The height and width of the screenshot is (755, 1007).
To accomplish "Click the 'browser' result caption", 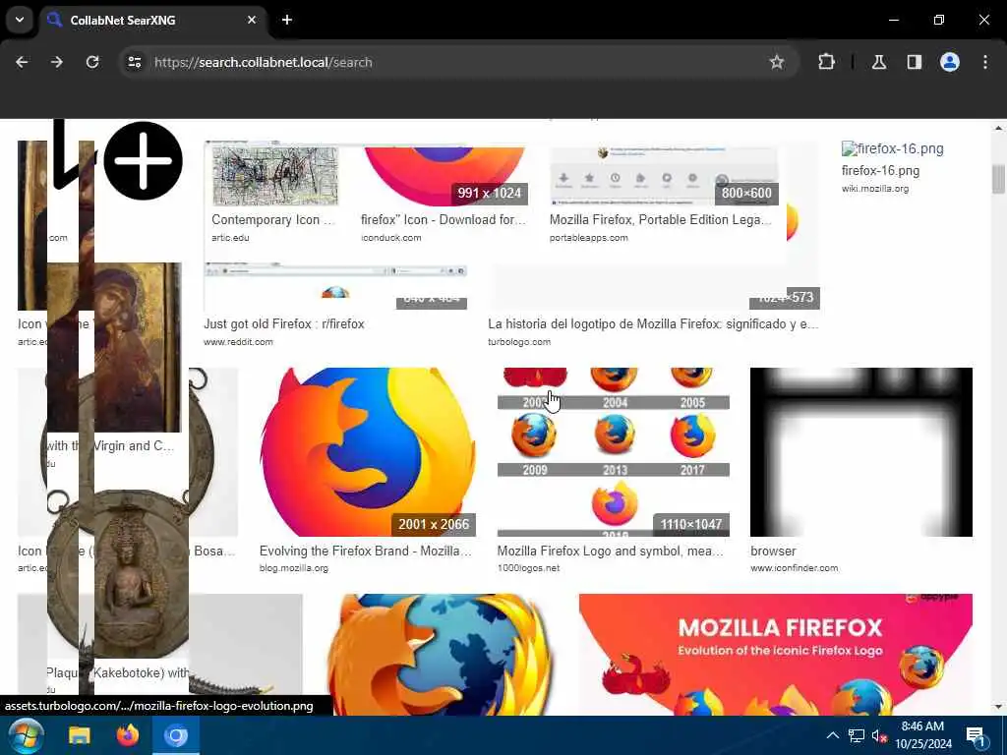I will click(x=773, y=551).
